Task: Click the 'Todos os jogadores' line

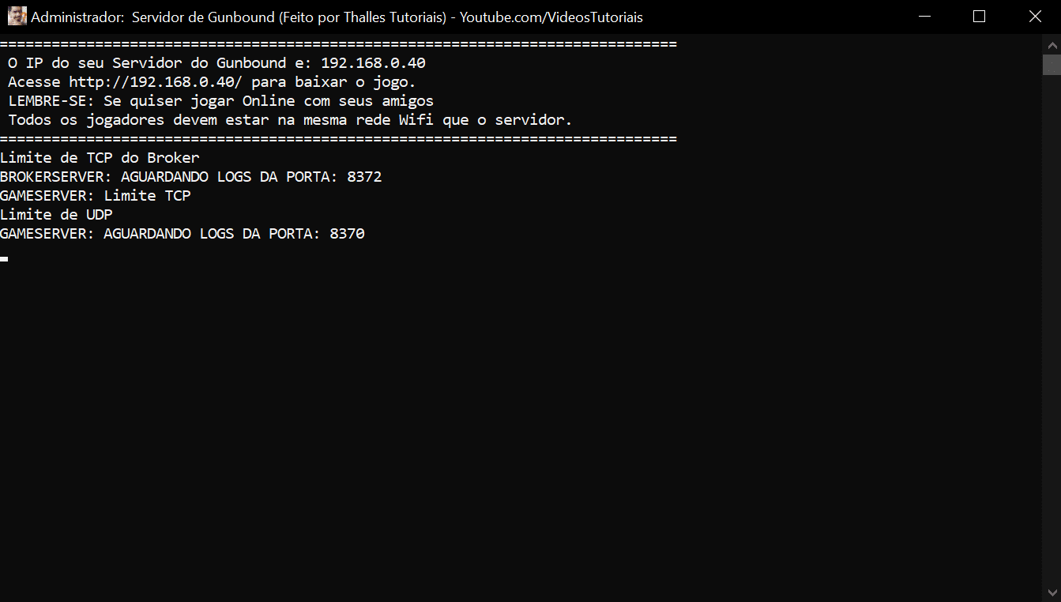Action: coord(290,120)
